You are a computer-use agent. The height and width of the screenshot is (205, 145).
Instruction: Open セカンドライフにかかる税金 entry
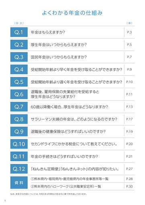tap(74, 144)
